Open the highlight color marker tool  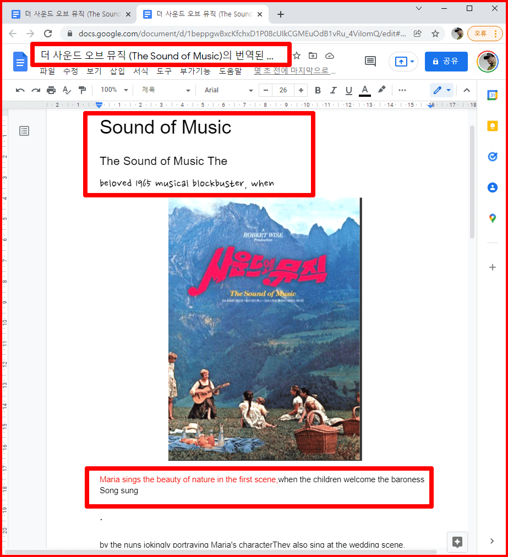click(x=381, y=90)
